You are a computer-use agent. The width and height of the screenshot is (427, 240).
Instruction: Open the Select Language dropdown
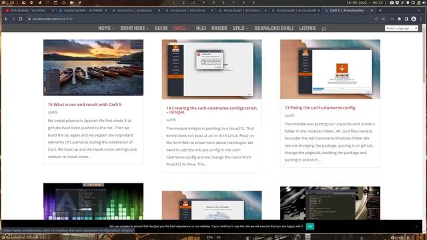pyautogui.click(x=401, y=28)
